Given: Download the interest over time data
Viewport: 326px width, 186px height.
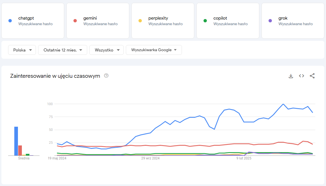Looking at the screenshot, I should (291, 76).
